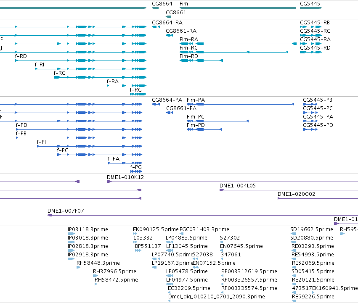Click the CG5445-PC protein label
Image resolution: width=358 pixels, height=303 pixels.
318,108
